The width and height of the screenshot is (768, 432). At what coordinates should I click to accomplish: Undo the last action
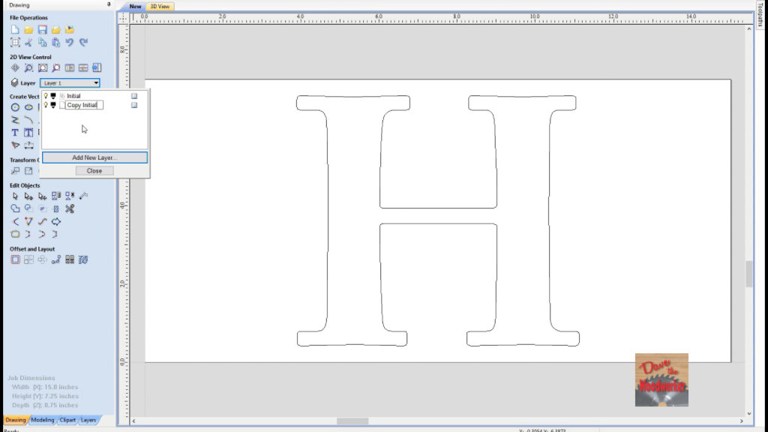[70, 43]
